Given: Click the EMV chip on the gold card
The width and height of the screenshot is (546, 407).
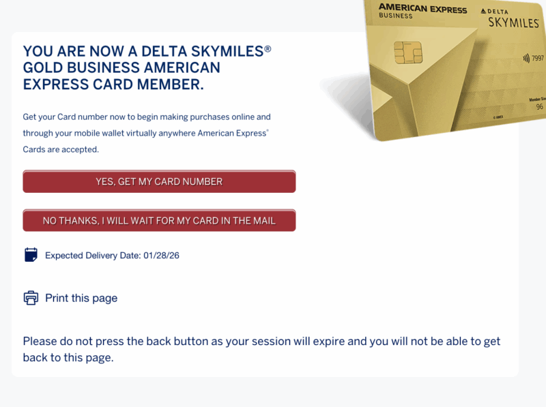Looking at the screenshot, I should [x=408, y=52].
